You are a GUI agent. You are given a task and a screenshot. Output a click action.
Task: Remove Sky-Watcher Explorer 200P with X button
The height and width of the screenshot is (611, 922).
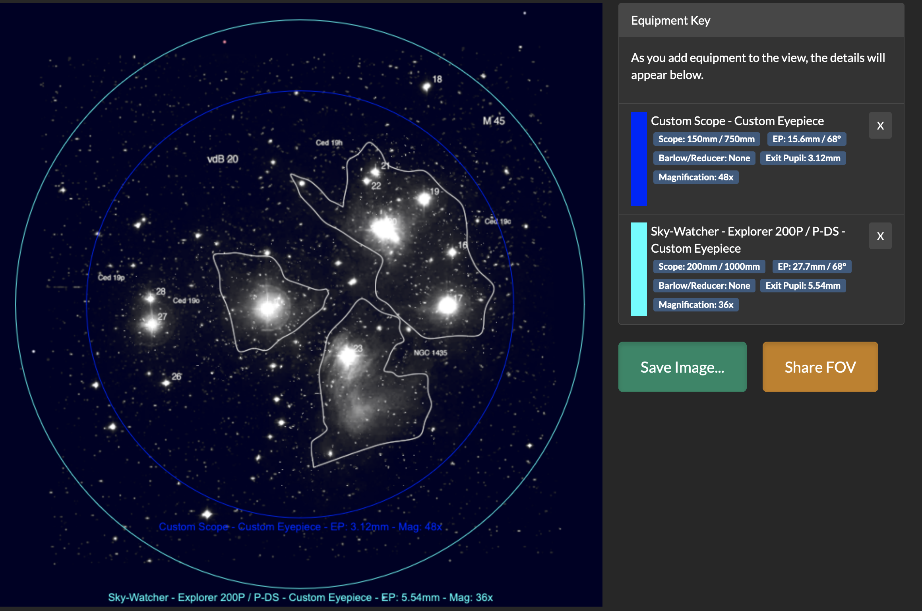point(880,236)
